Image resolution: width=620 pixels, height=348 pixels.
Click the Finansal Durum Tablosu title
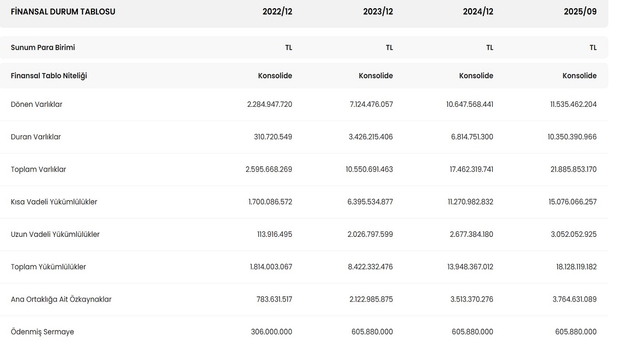tap(63, 12)
